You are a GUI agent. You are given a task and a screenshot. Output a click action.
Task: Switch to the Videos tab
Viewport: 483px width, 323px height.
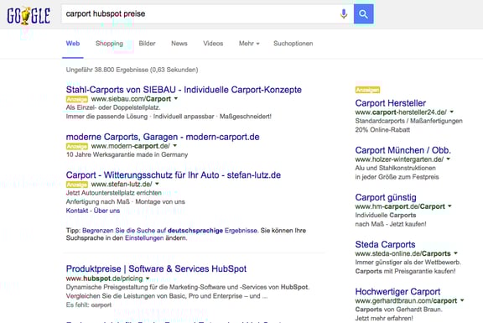coord(213,44)
